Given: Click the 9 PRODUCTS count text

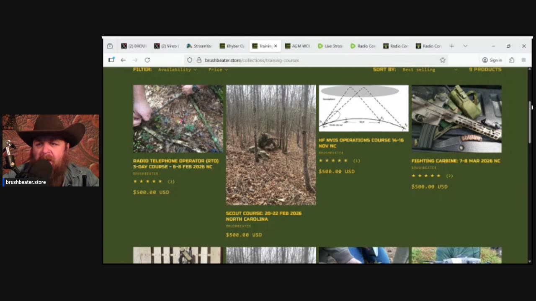Looking at the screenshot, I should pos(485,69).
